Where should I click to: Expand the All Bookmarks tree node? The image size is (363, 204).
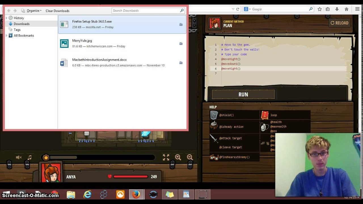[7, 35]
